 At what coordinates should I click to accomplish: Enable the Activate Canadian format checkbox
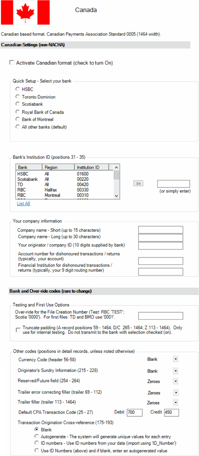tap(12, 63)
